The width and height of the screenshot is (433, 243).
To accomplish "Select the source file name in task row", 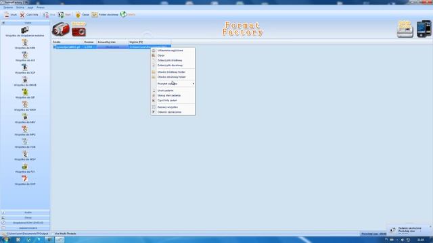I will [68, 47].
